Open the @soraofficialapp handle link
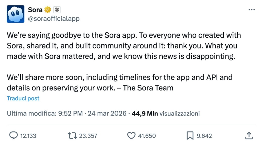263x144 pixels. (54, 18)
